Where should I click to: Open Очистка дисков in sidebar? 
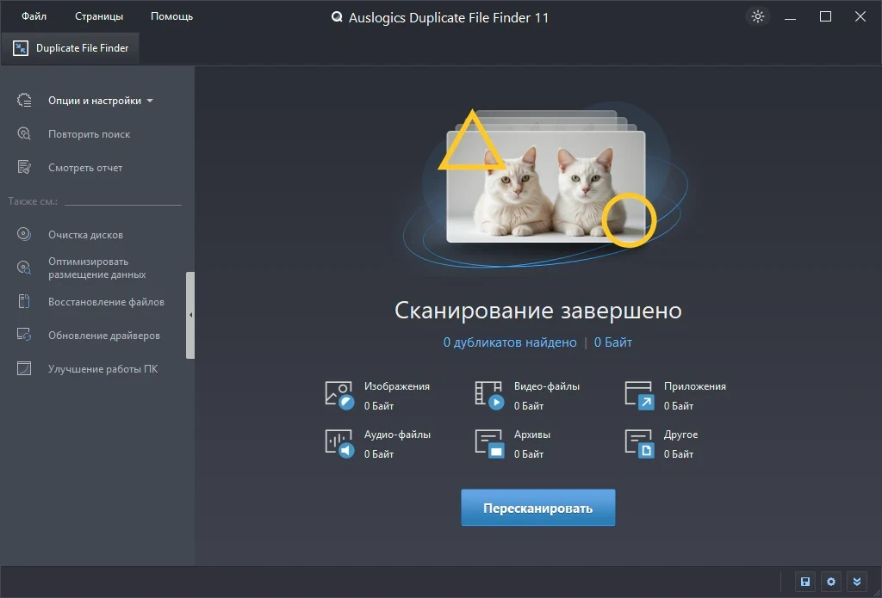pyautogui.click(x=85, y=235)
